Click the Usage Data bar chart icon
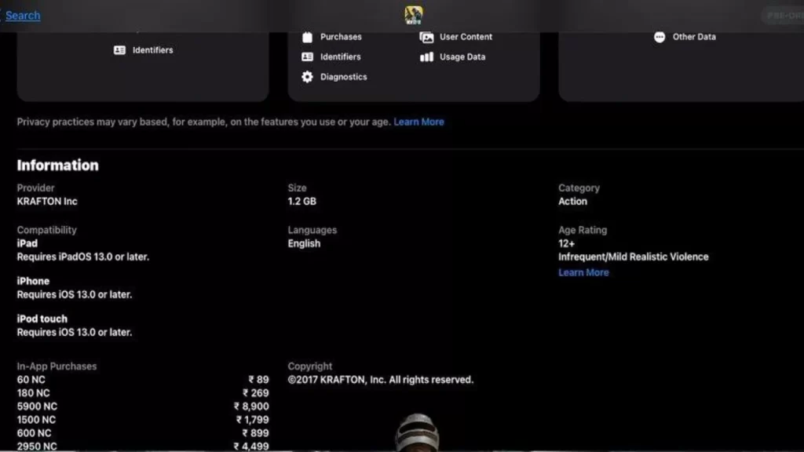Image resolution: width=804 pixels, height=452 pixels. (426, 56)
